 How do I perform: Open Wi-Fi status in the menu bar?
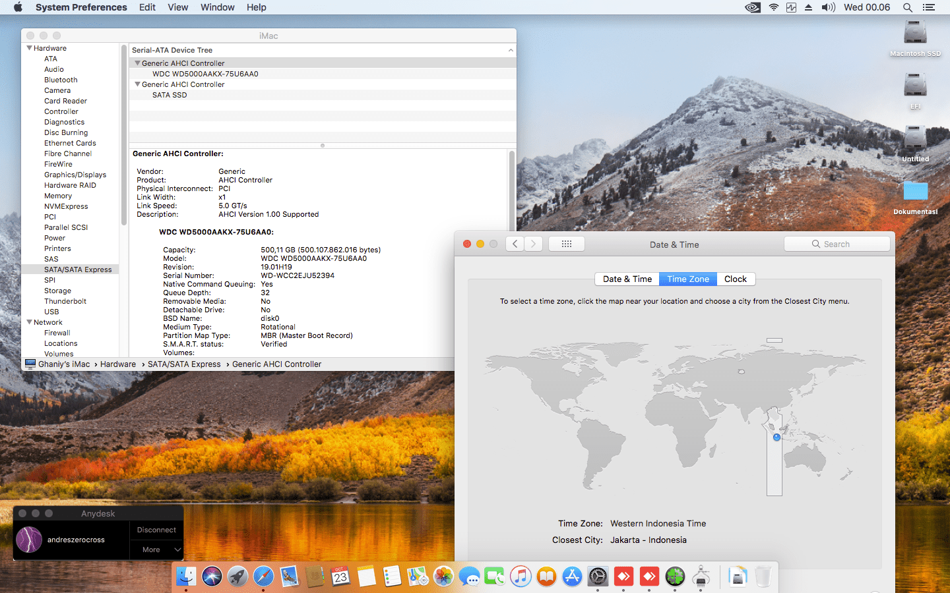[773, 7]
